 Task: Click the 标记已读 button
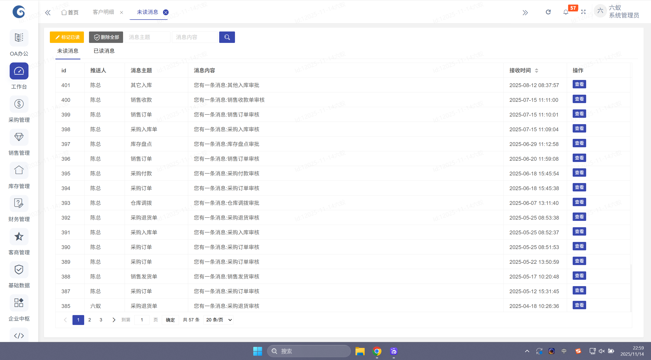point(67,37)
